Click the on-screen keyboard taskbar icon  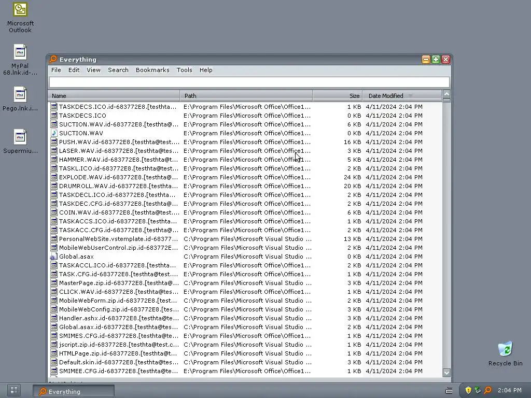(449, 391)
